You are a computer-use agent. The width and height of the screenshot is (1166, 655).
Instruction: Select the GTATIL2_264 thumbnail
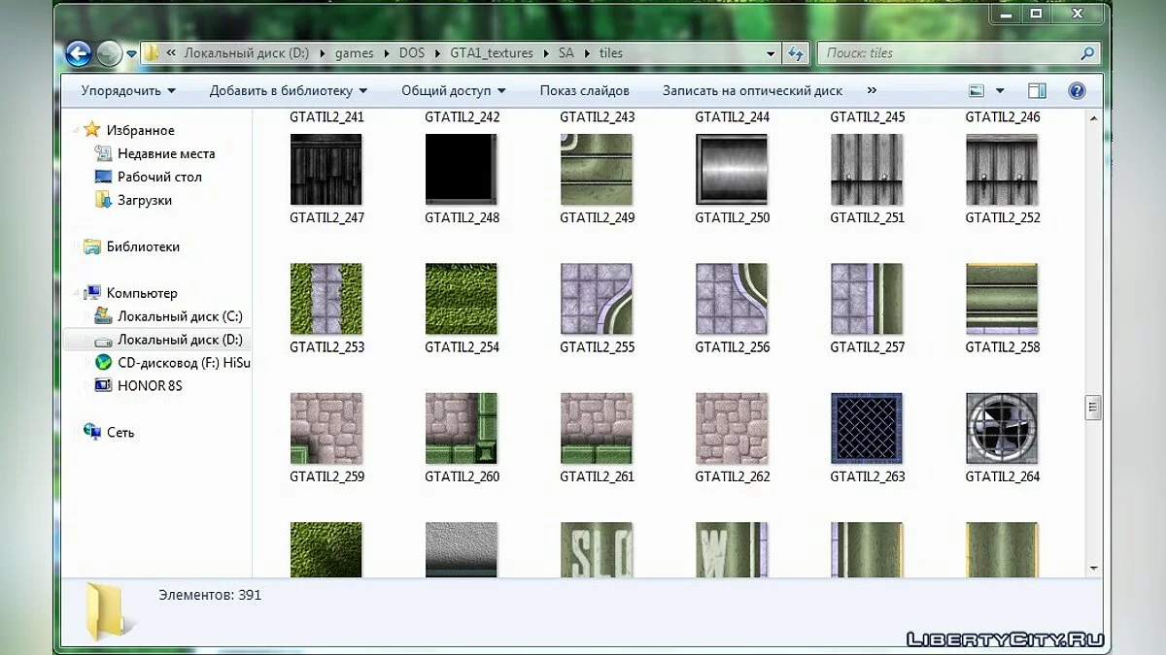point(1002,428)
